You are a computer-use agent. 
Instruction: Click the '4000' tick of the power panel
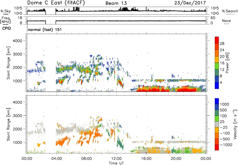coord(17,41)
